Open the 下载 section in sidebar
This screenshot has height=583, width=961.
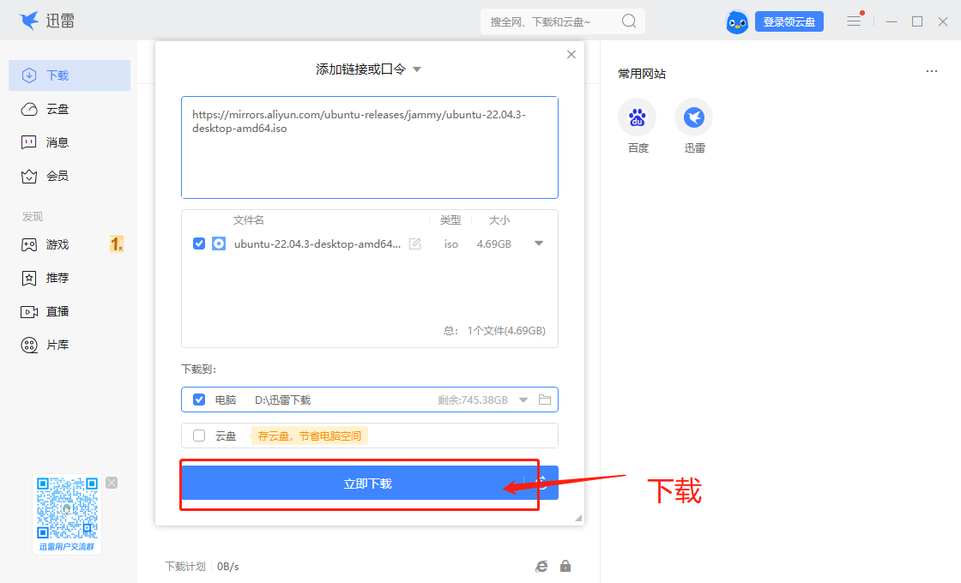(70, 75)
